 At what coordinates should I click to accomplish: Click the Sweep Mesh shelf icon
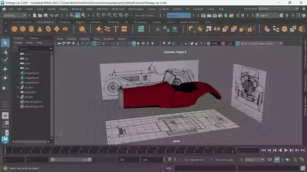click(x=107, y=29)
